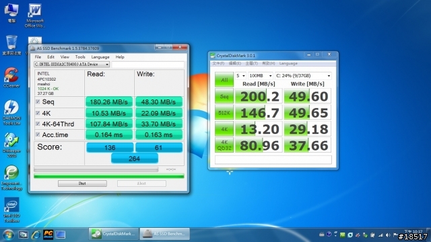Click the 180.26 MB/s Seq read result
The height and width of the screenshot is (242, 431).
[x=109, y=102]
